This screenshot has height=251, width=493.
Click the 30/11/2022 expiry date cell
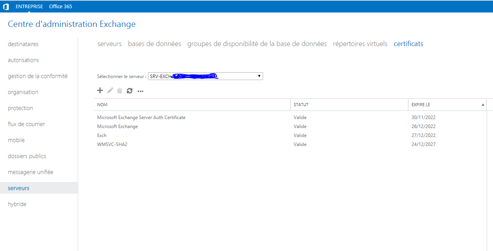[x=423, y=117]
